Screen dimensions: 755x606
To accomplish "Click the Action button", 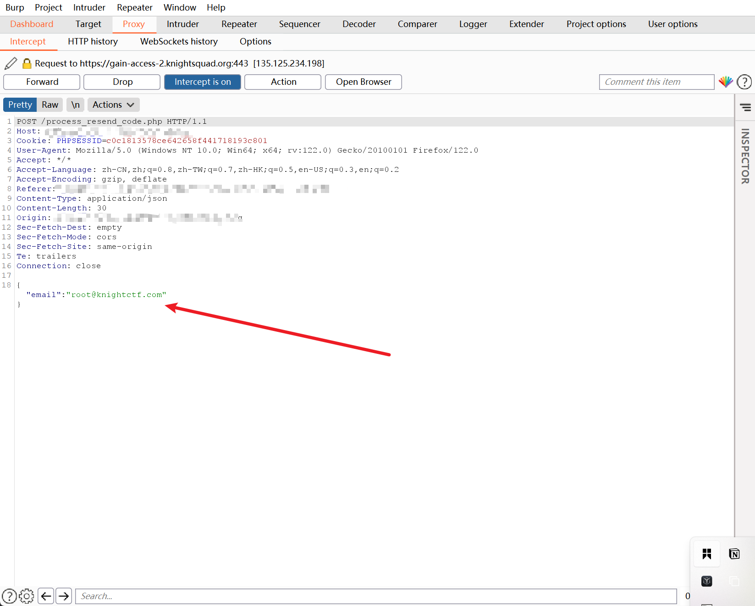I will [283, 82].
